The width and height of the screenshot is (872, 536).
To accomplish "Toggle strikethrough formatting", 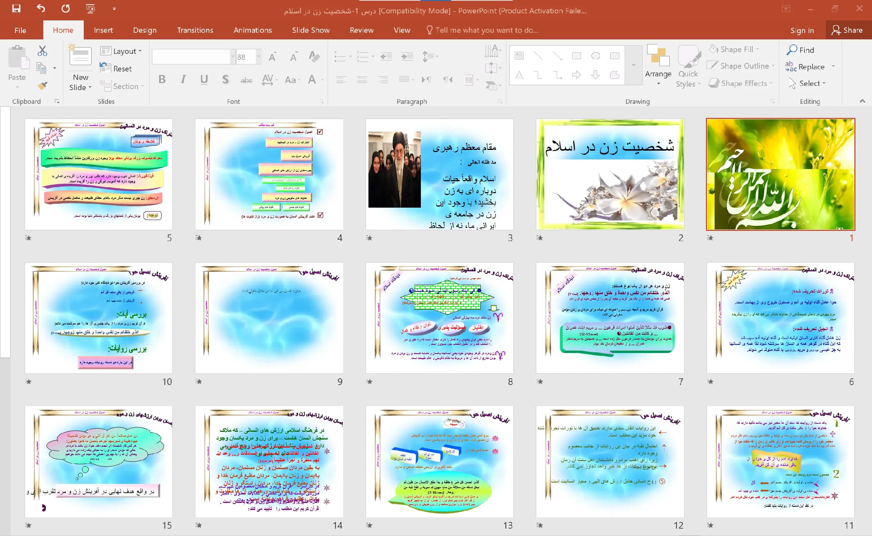I will pos(246,80).
